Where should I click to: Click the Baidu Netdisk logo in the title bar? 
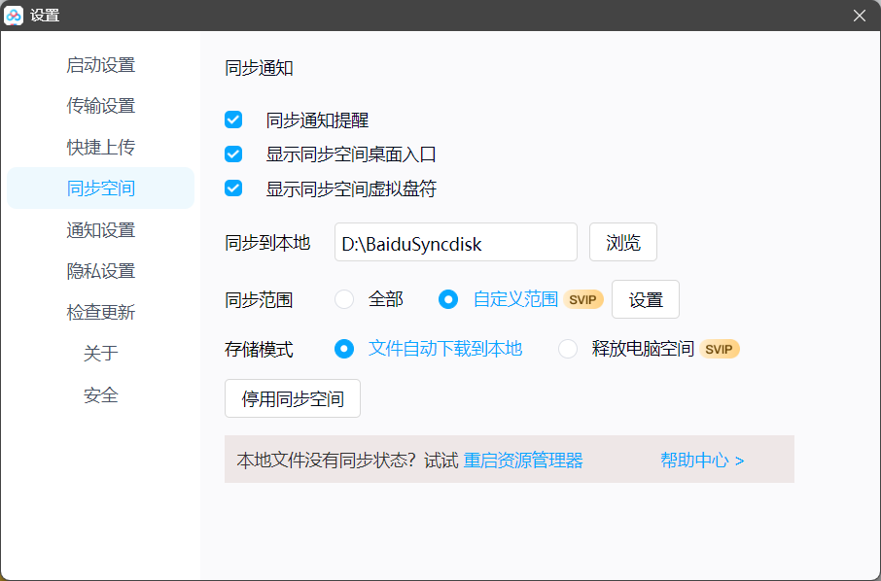pos(15,15)
